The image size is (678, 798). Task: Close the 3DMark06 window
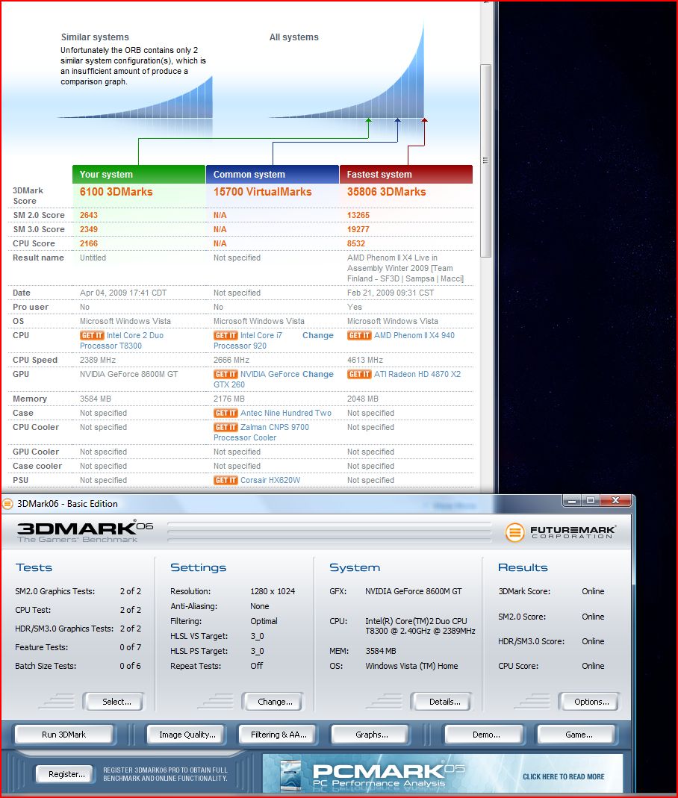tap(615, 501)
